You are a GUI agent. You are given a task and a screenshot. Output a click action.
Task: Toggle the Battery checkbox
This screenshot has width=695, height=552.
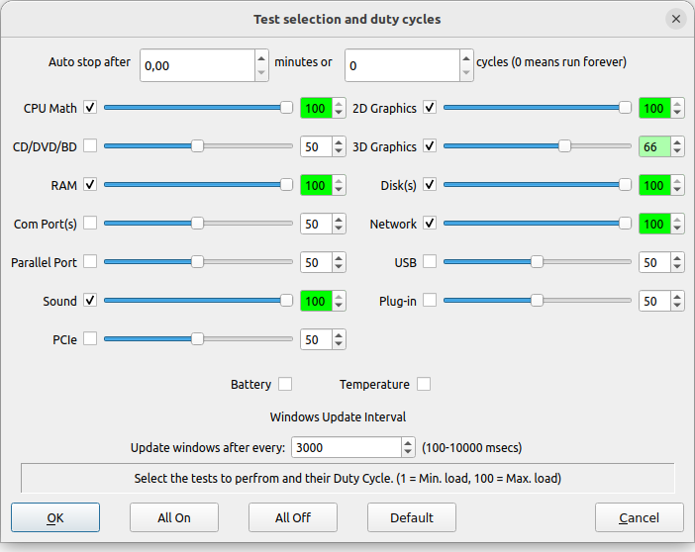click(x=285, y=384)
